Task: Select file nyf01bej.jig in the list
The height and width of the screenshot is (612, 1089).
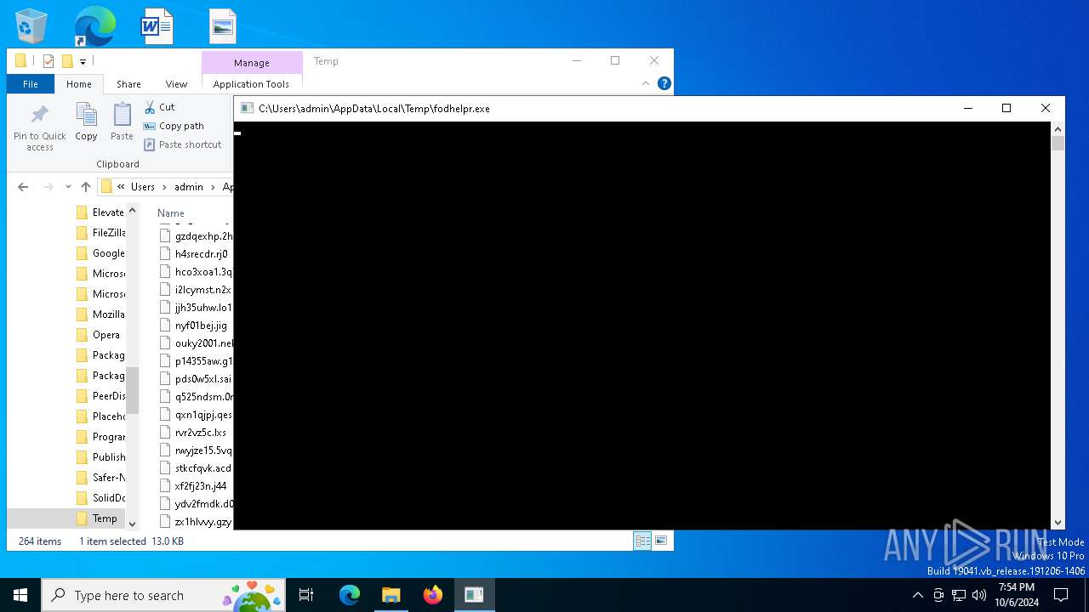Action: (201, 326)
